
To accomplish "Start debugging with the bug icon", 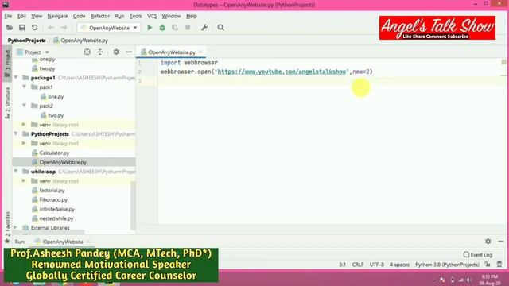I will coord(162,28).
